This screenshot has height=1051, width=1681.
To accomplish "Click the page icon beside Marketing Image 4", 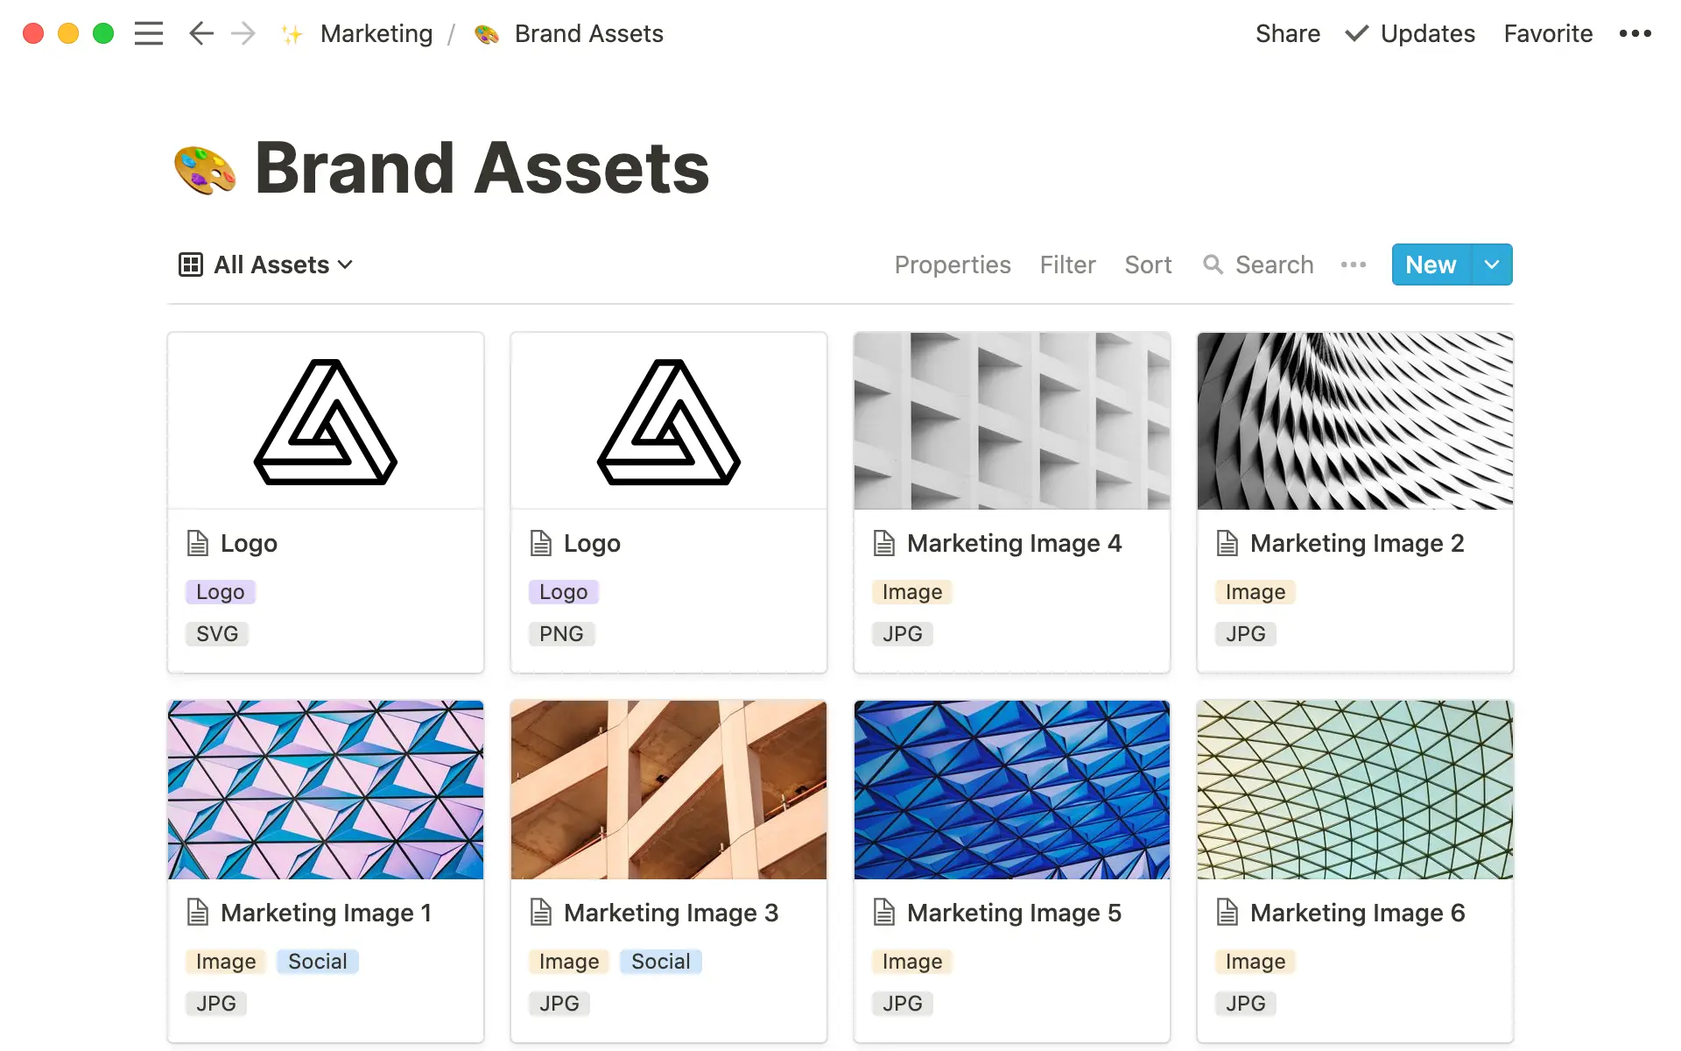I will click(884, 544).
